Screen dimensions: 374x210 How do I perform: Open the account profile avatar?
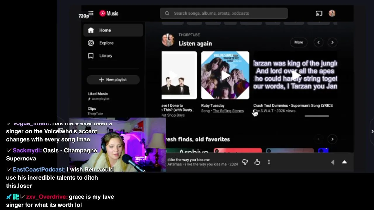coord(332,13)
